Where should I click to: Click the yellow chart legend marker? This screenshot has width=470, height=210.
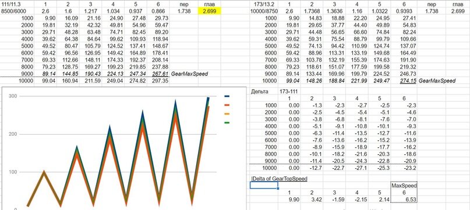point(227,114)
